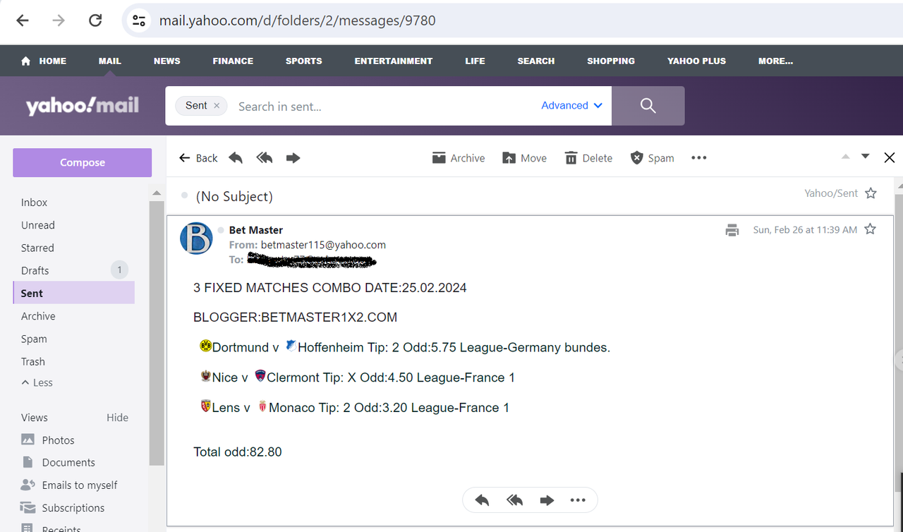Screen dimensions: 903x532
Task: Select the Sent folder
Action: (x=73, y=293)
